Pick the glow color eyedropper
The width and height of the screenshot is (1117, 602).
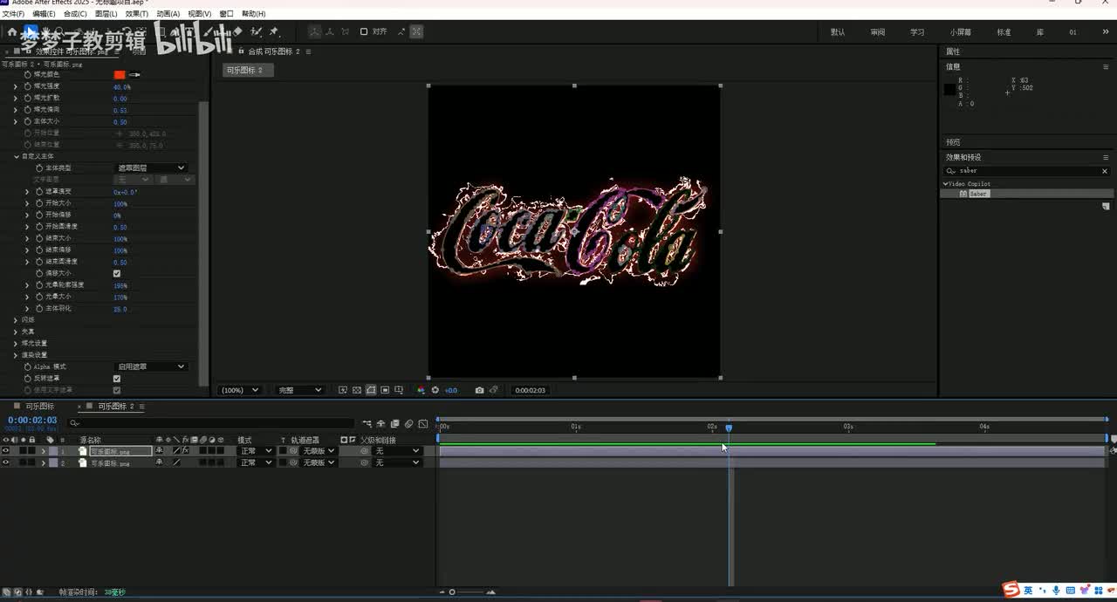click(135, 75)
